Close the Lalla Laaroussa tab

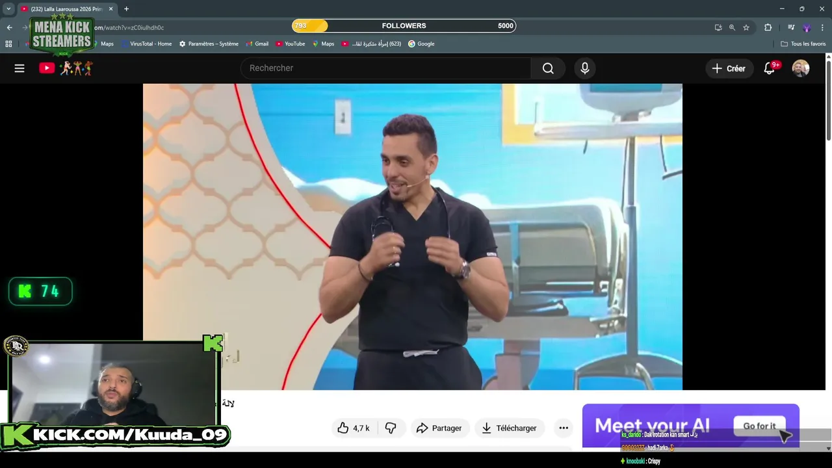point(110,9)
